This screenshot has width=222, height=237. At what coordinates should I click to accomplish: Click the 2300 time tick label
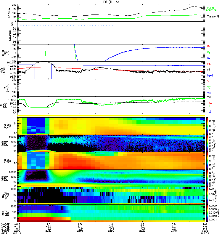point(111,231)
